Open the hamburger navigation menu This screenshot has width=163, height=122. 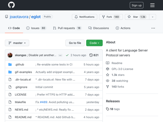tap(152, 5)
